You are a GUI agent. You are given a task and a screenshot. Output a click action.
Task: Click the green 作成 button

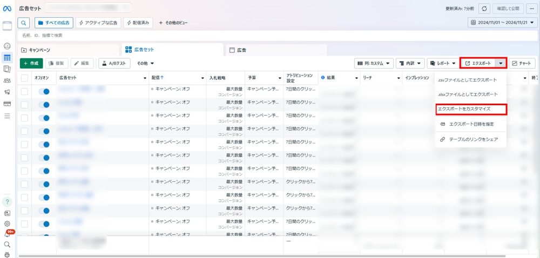pyautogui.click(x=31, y=63)
